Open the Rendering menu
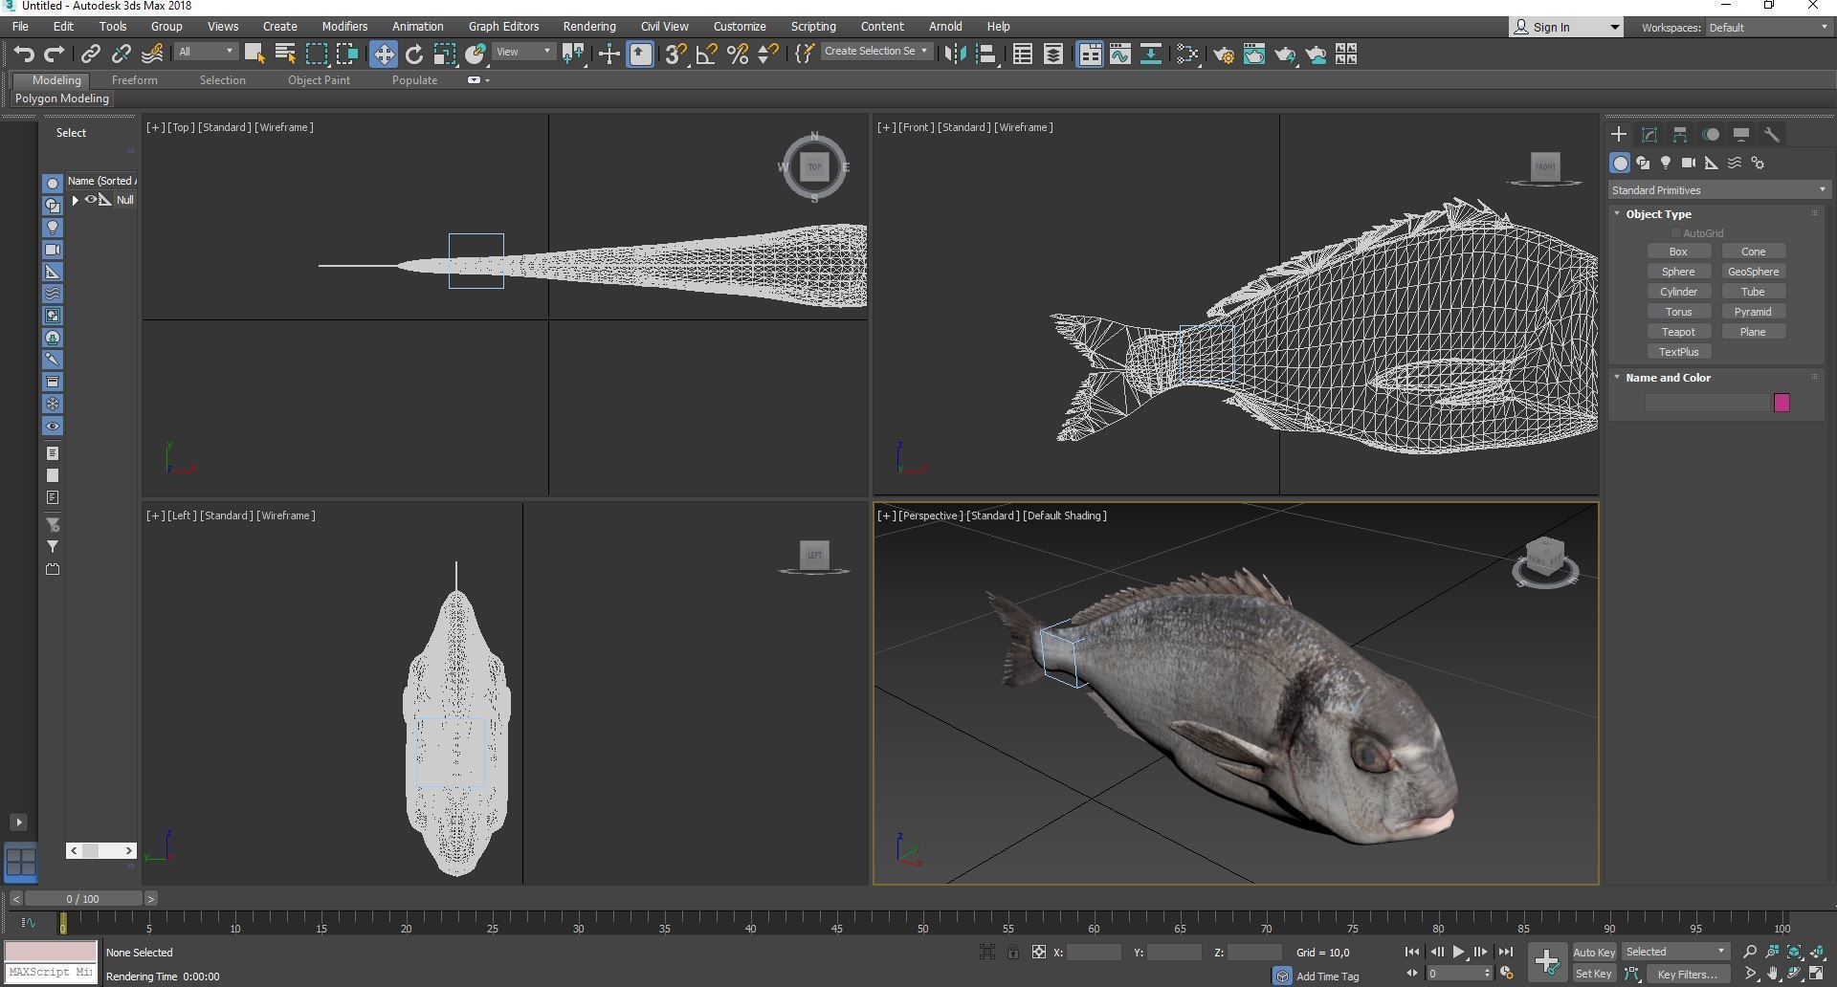 pos(589,26)
